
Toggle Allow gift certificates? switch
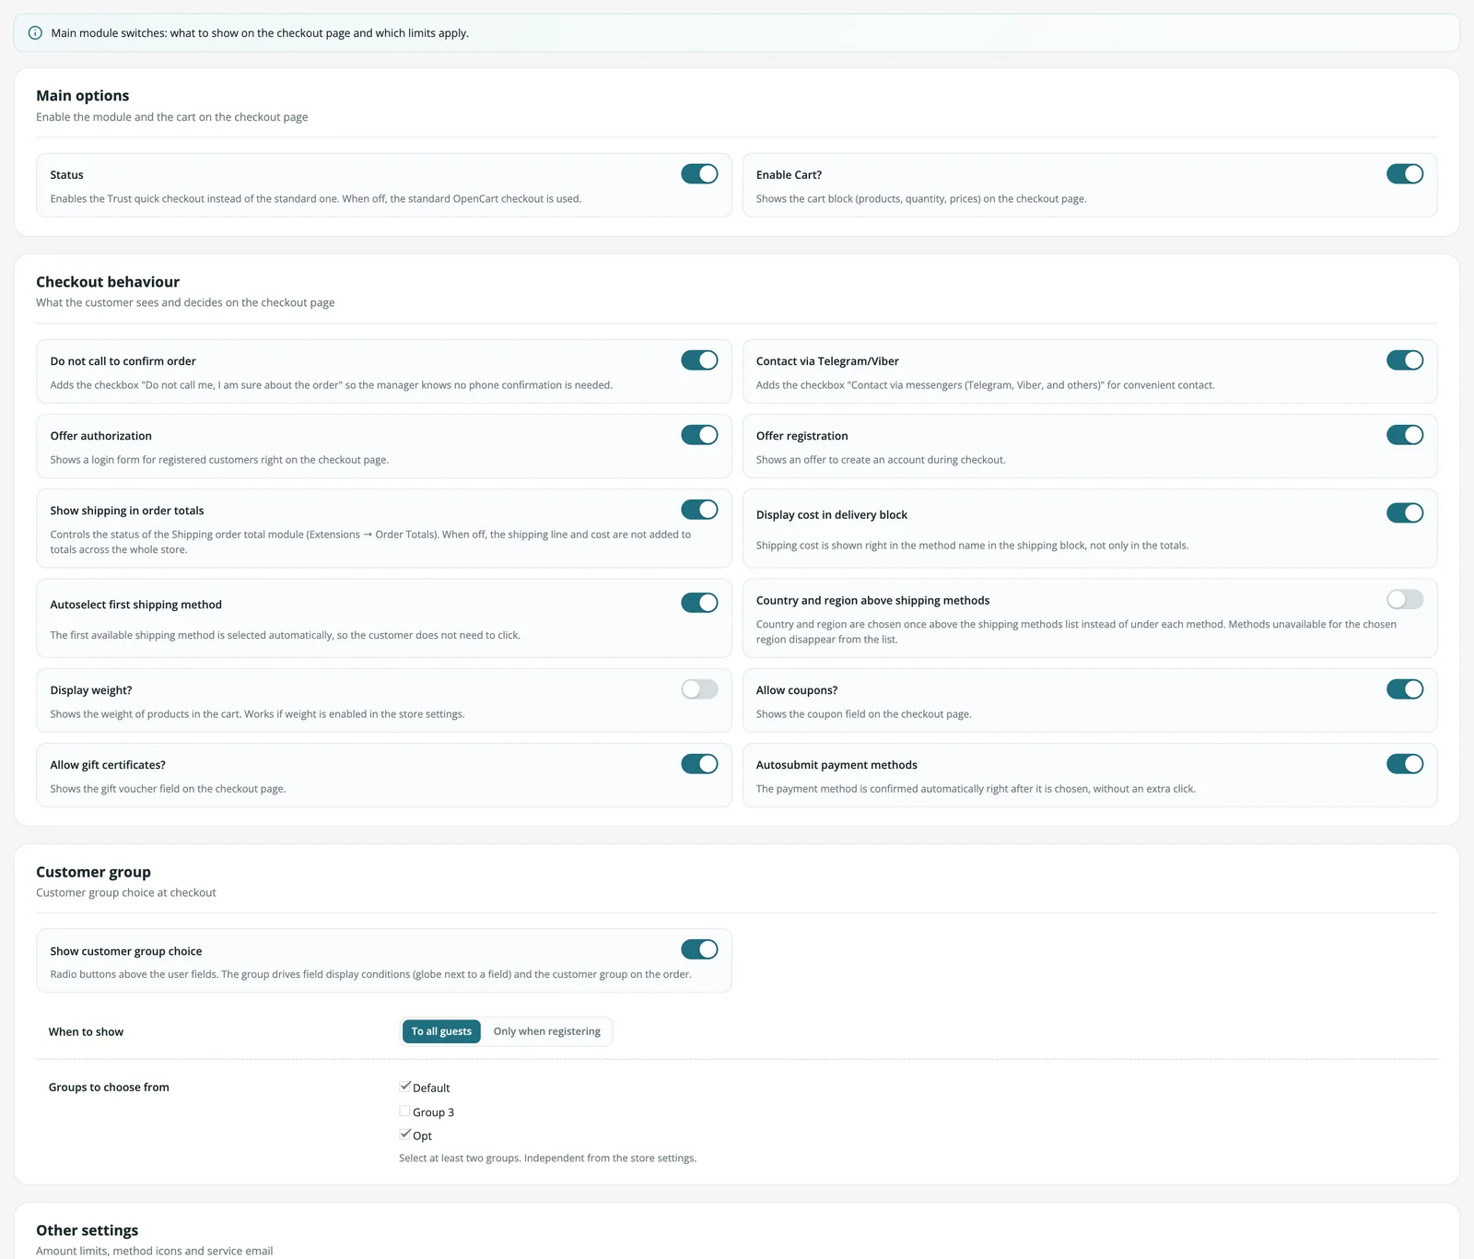pyautogui.click(x=699, y=764)
